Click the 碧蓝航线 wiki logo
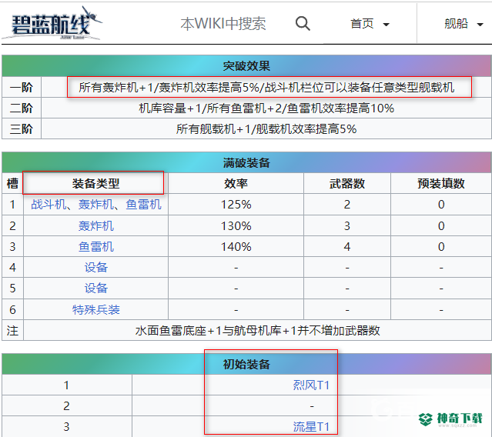Image resolution: width=492 pixels, height=437 pixels. pyautogui.click(x=52, y=24)
